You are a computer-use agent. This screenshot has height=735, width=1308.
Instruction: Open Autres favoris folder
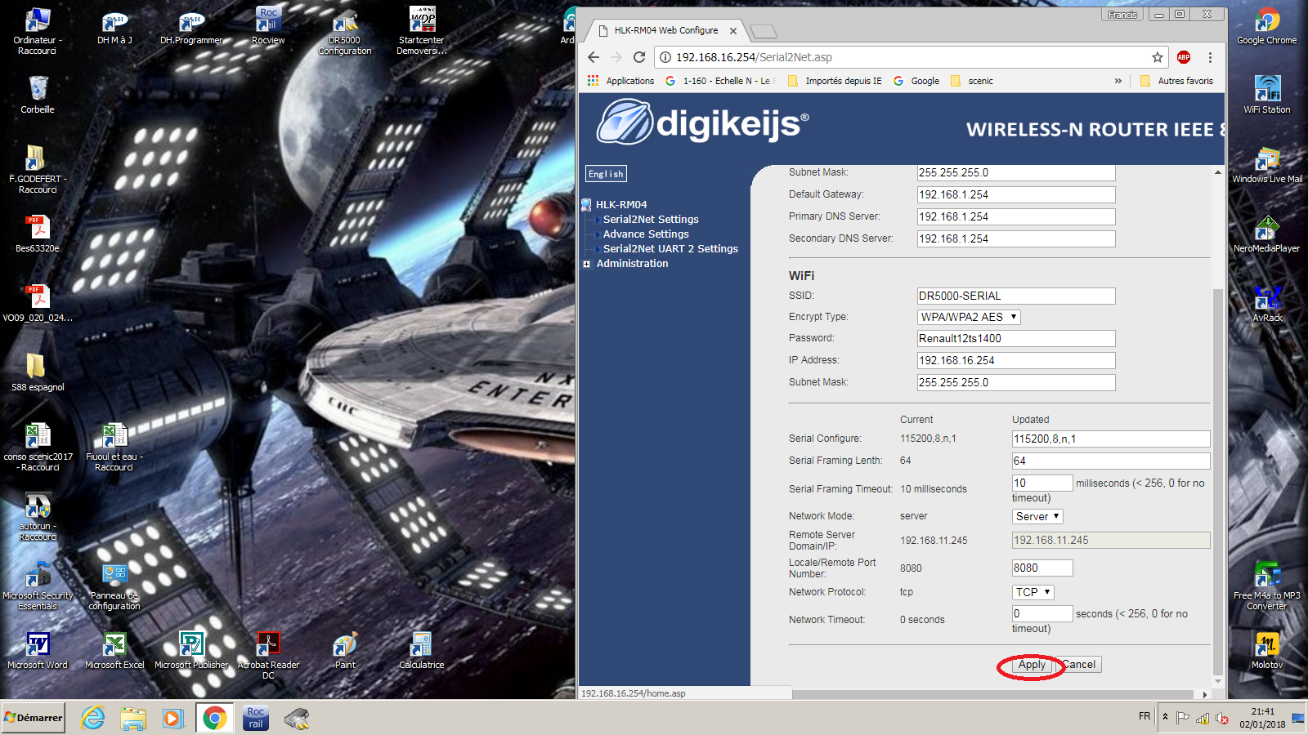click(1176, 81)
